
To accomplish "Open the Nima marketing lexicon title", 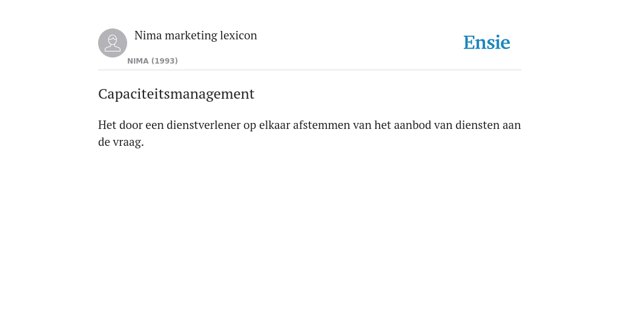I will point(196,36).
